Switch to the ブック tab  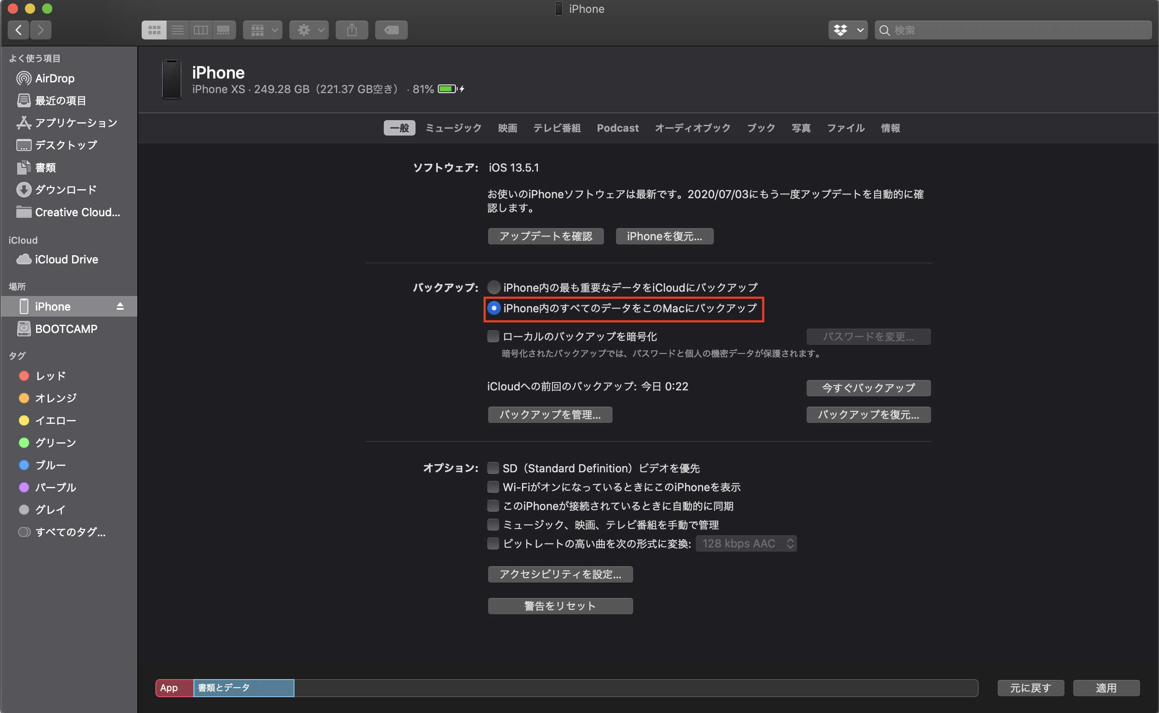click(761, 128)
